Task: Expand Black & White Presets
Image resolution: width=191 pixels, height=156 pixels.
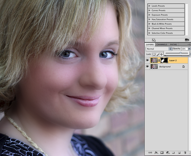Action: (149, 24)
